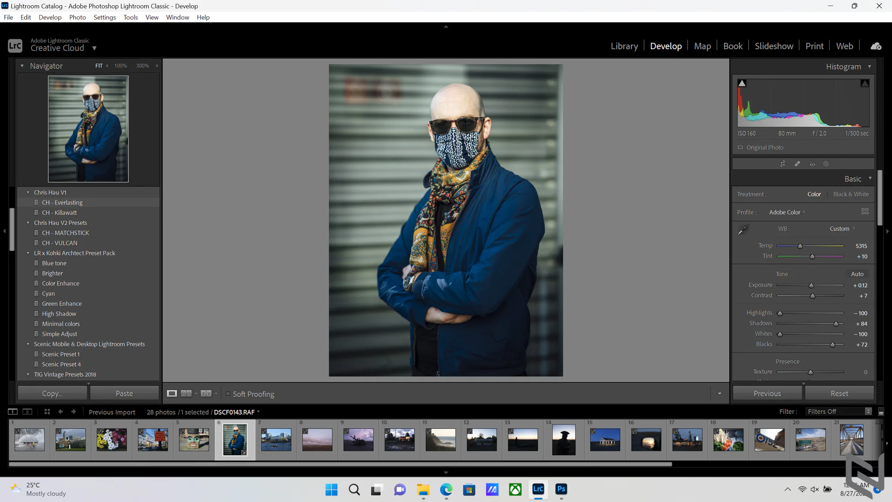Open the Slideshow module

click(x=774, y=46)
